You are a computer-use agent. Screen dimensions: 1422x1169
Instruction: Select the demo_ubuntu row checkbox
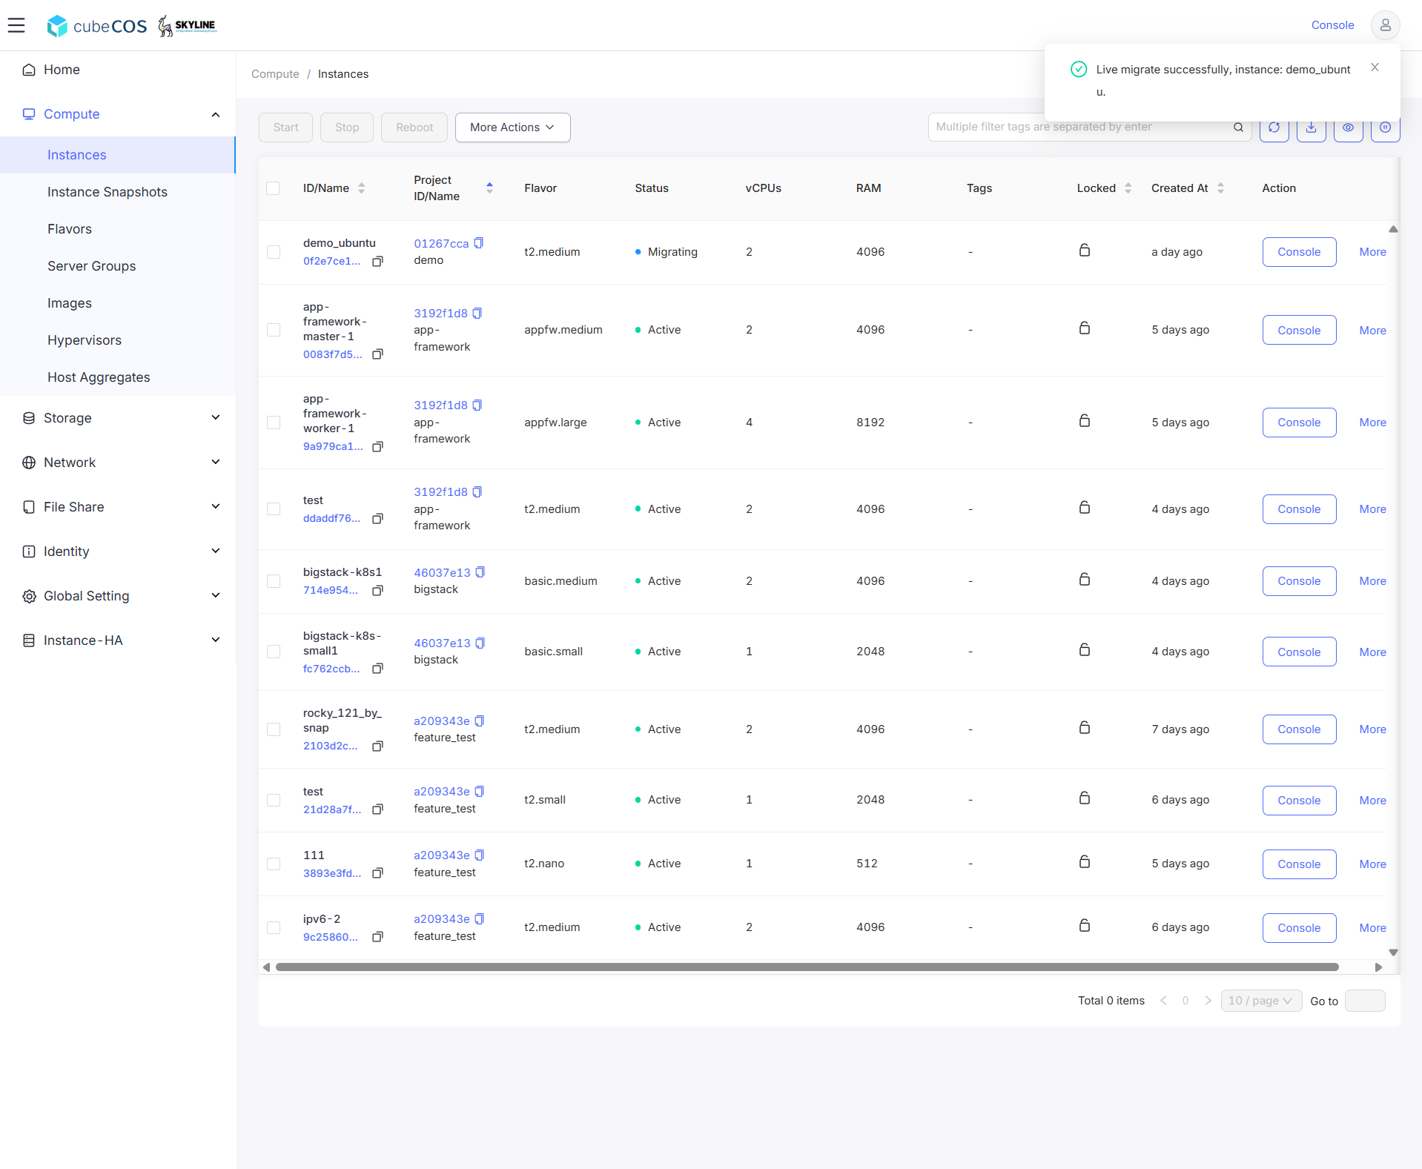tap(274, 252)
